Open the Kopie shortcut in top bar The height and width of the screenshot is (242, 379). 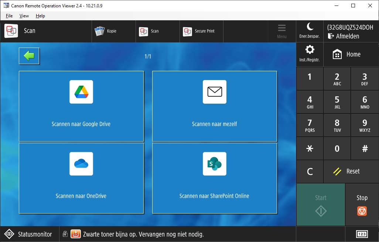(x=114, y=31)
